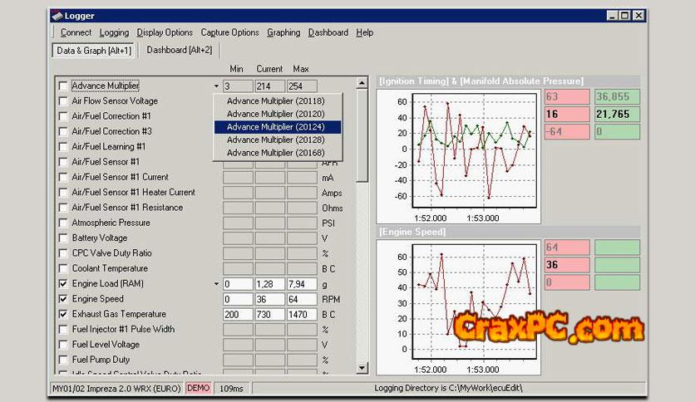Open the Capture Options menu
Viewport: 695px width, 402px height.
click(x=229, y=32)
